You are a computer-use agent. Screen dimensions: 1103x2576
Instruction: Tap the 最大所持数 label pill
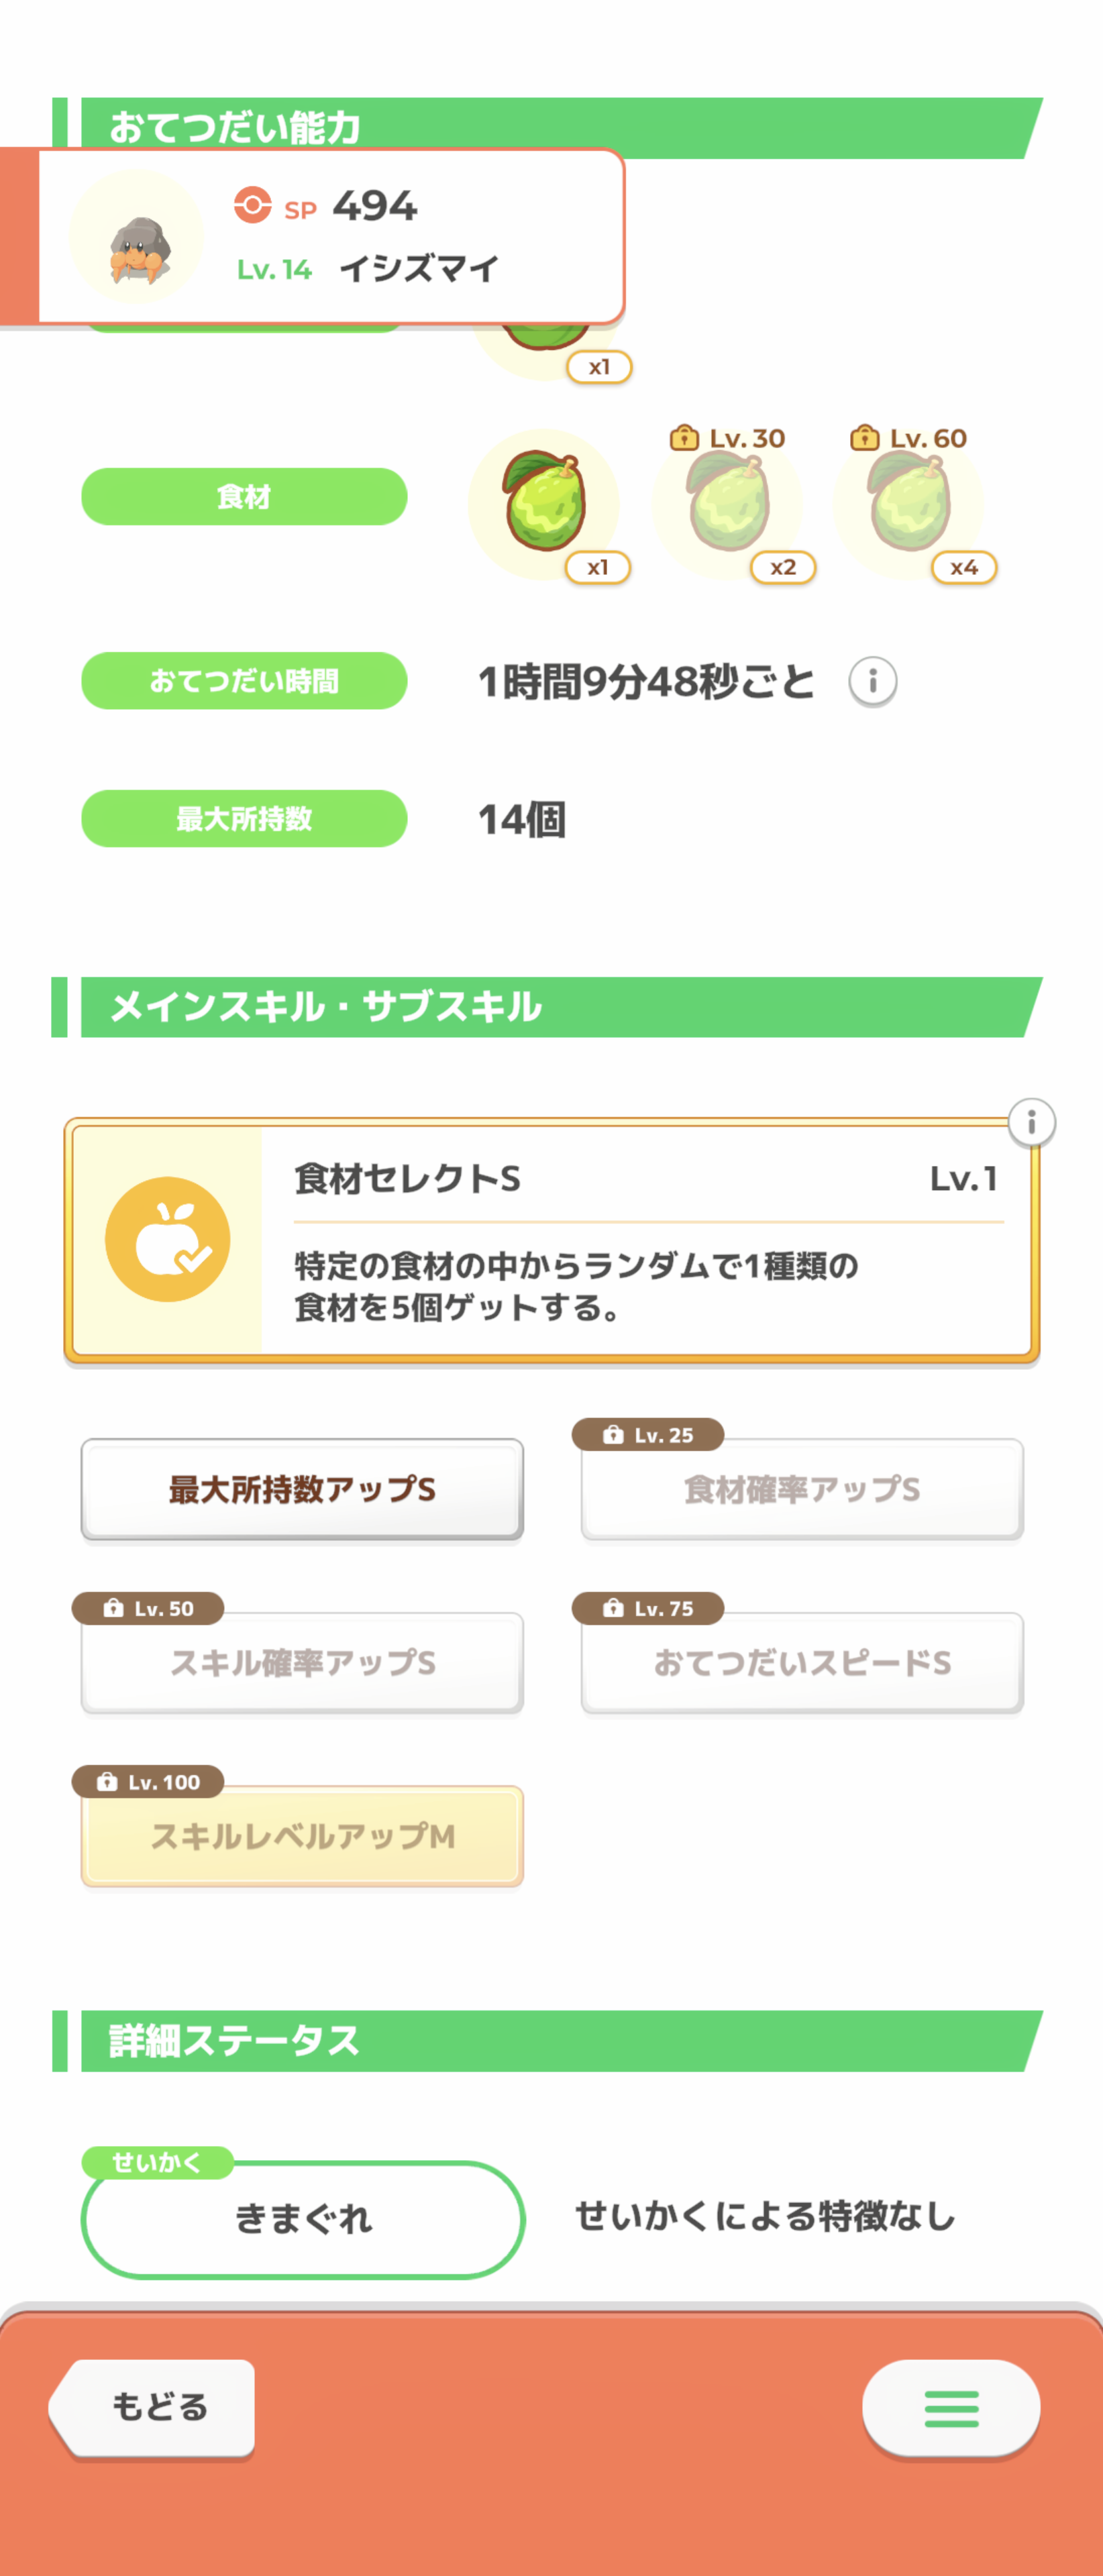[x=244, y=819]
